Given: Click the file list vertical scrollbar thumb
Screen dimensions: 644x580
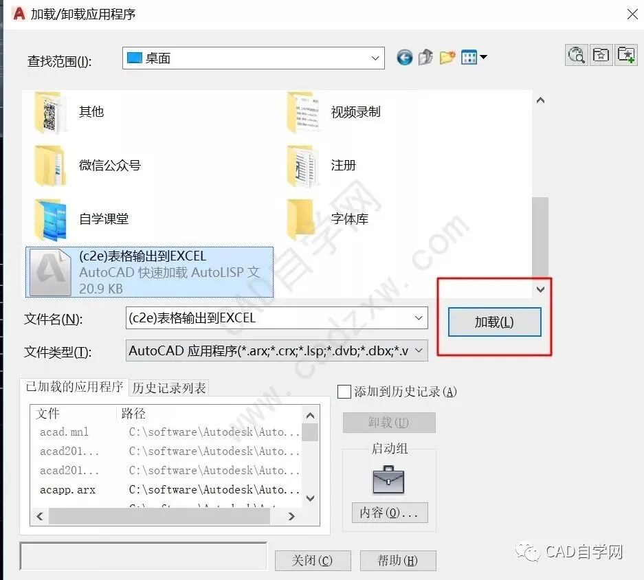Looking at the screenshot, I should coord(540,238).
